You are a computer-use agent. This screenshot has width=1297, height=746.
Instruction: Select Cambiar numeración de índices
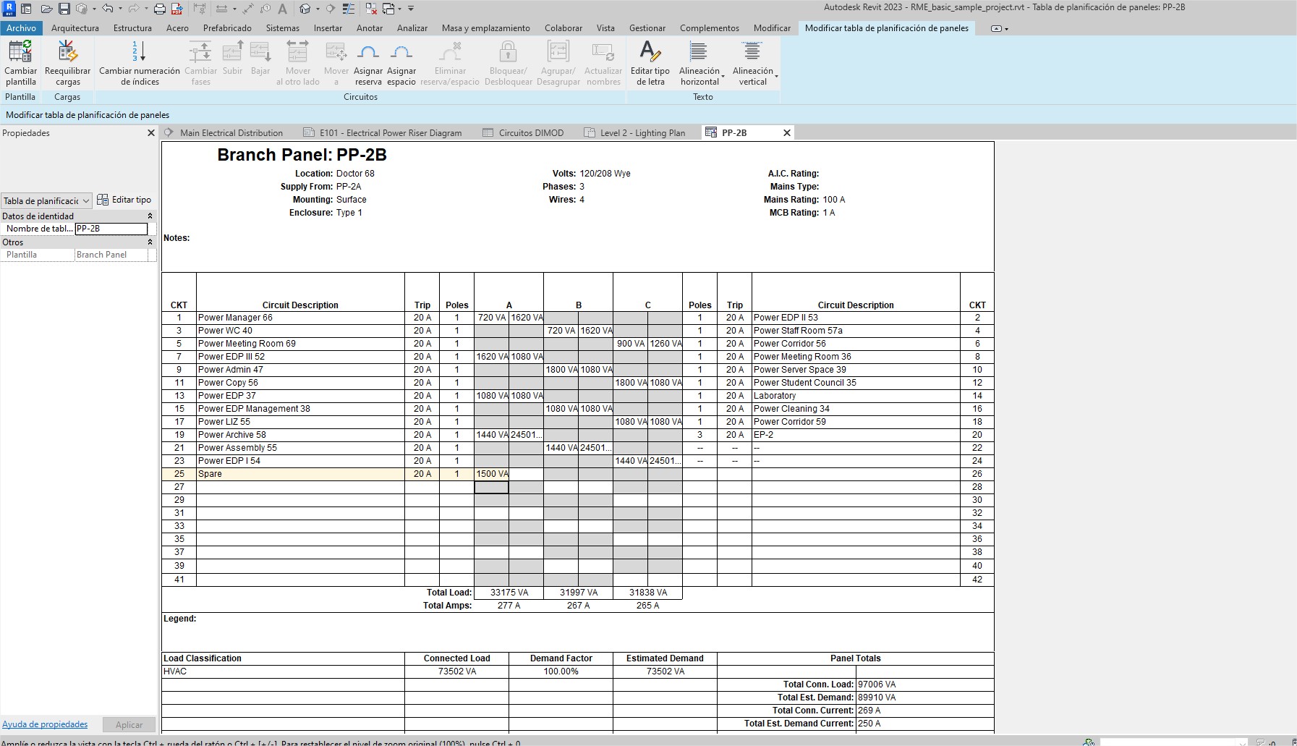pyautogui.click(x=140, y=63)
